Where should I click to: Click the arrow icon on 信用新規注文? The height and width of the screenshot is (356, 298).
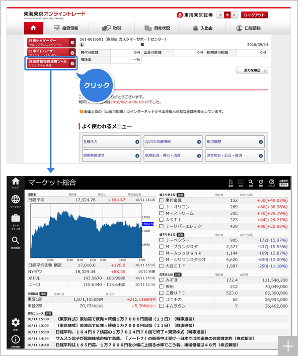[x=137, y=156]
